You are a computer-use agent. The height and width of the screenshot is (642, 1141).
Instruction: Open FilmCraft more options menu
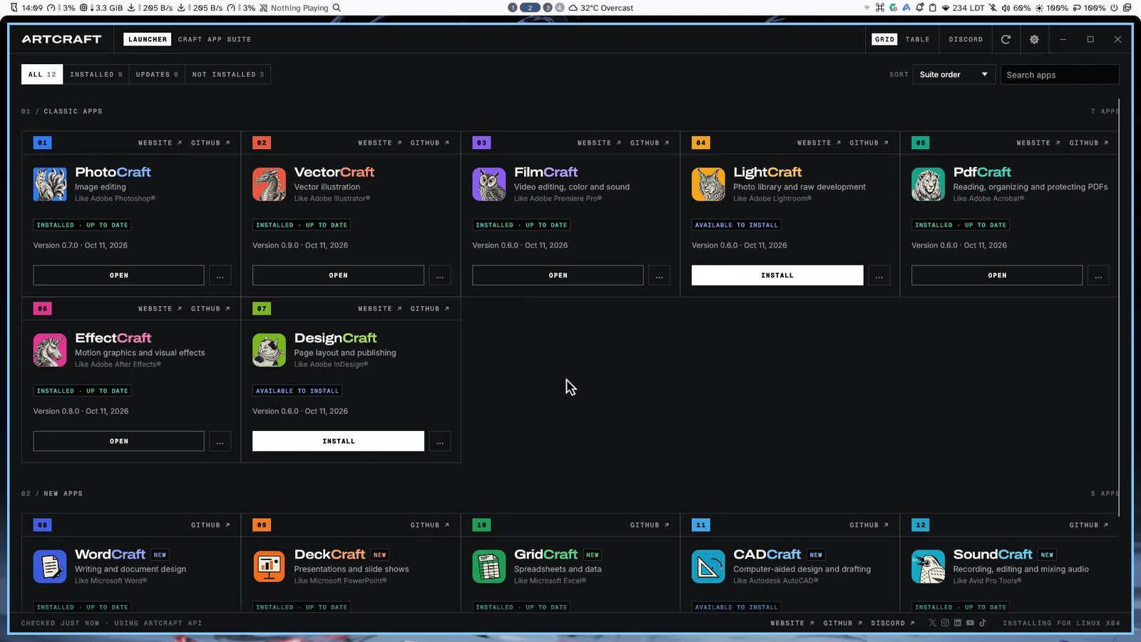(x=660, y=275)
